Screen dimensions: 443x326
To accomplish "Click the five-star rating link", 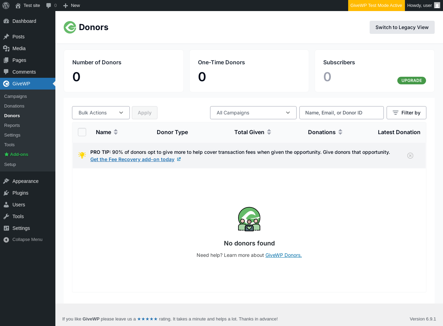I will [147, 319].
